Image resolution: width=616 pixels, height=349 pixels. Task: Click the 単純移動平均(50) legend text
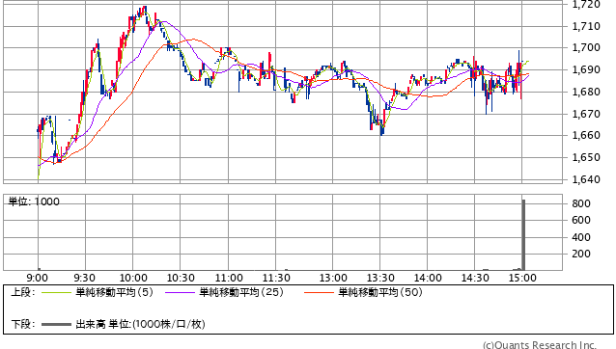click(x=380, y=292)
